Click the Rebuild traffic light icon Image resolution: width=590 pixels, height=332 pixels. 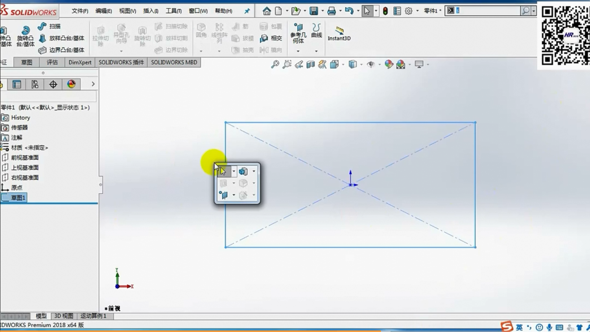click(385, 11)
